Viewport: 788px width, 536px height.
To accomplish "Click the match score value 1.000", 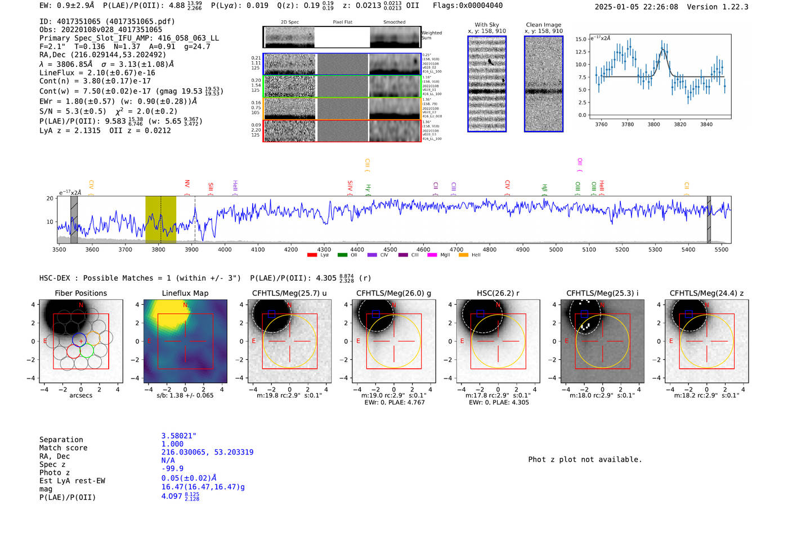I will 172,444.
